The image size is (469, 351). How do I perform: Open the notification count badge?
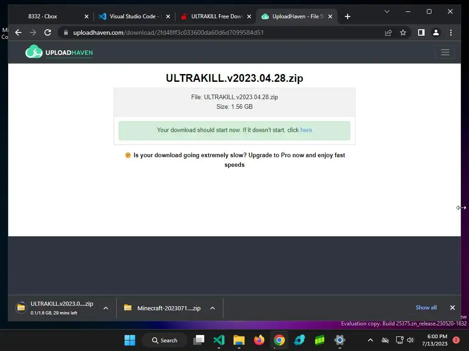coord(456,340)
